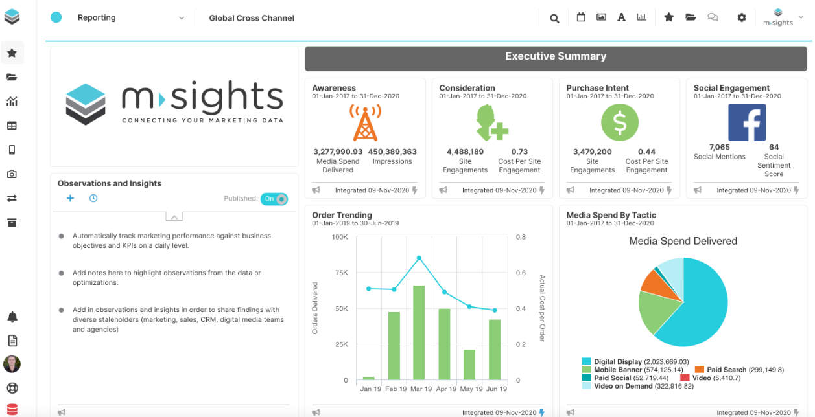The height and width of the screenshot is (417, 815).
Task: Open the calendar date picker icon
Action: 581,17
